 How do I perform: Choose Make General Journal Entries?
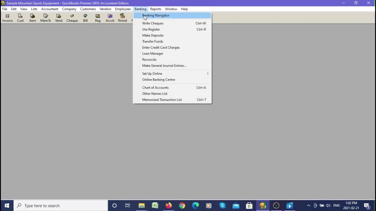pyautogui.click(x=172, y=66)
